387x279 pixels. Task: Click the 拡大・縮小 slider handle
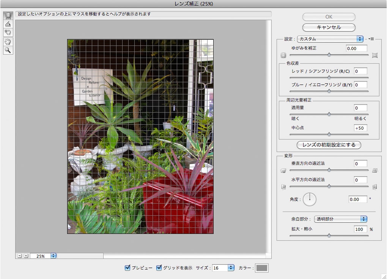point(329,235)
